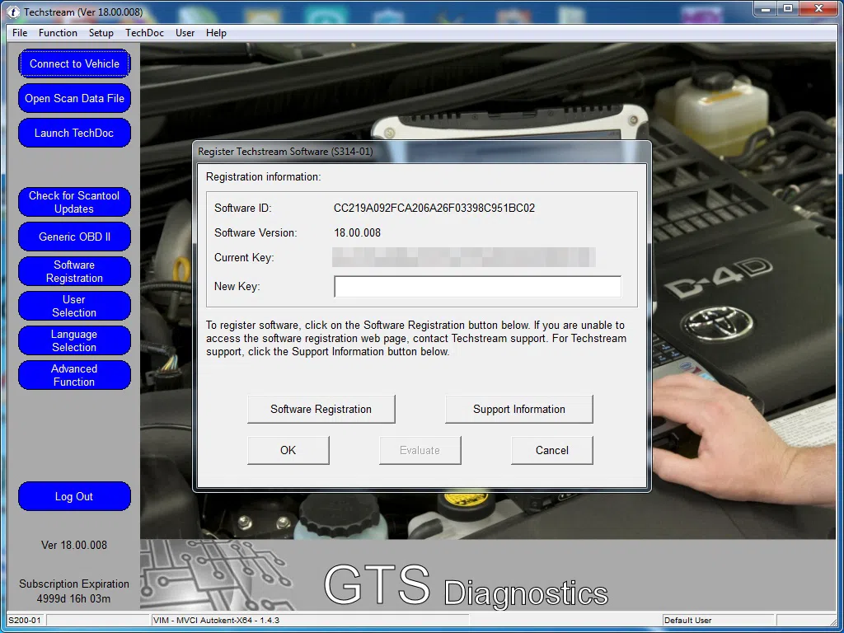
Task: Click the Advanced Function button
Action: click(74, 375)
